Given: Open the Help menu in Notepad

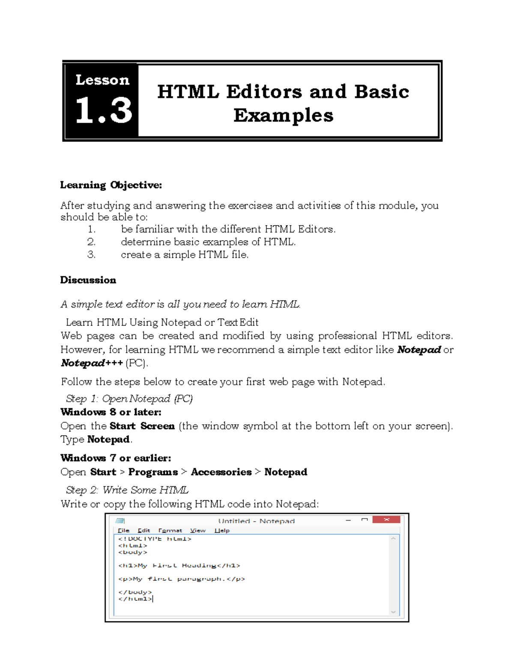Looking at the screenshot, I should point(222,530).
